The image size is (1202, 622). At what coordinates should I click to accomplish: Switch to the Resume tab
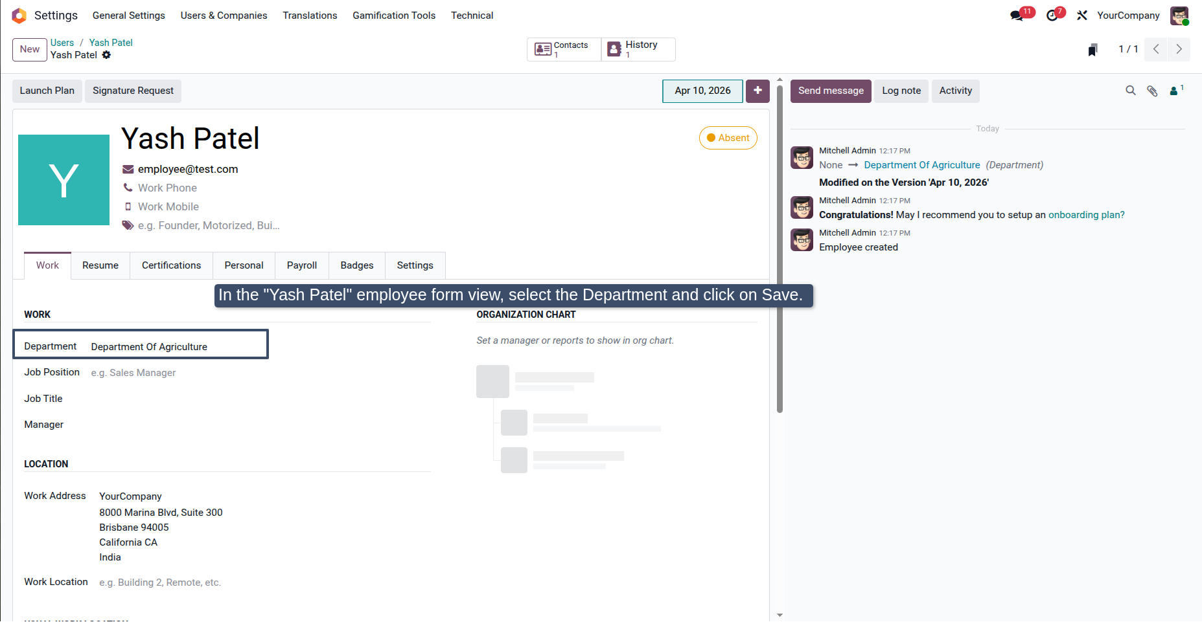(100, 265)
